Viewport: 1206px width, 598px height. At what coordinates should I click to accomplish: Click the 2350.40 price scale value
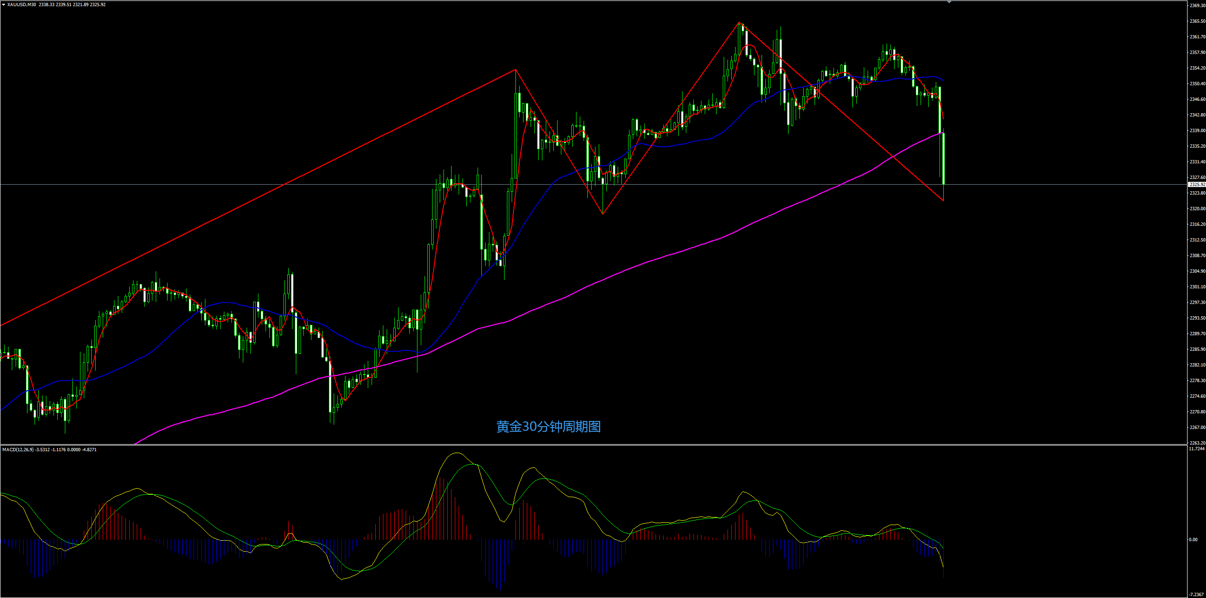pos(1197,84)
